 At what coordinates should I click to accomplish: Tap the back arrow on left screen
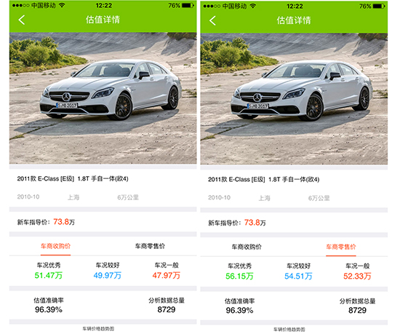tap(22, 20)
